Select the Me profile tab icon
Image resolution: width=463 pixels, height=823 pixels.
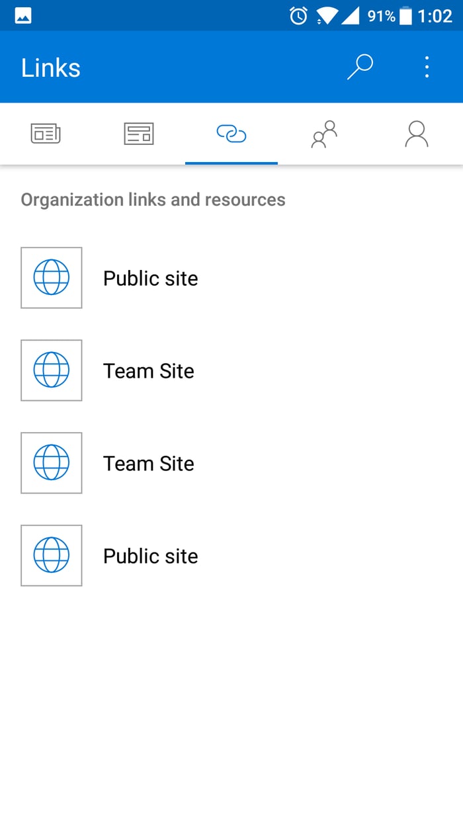pos(417,133)
